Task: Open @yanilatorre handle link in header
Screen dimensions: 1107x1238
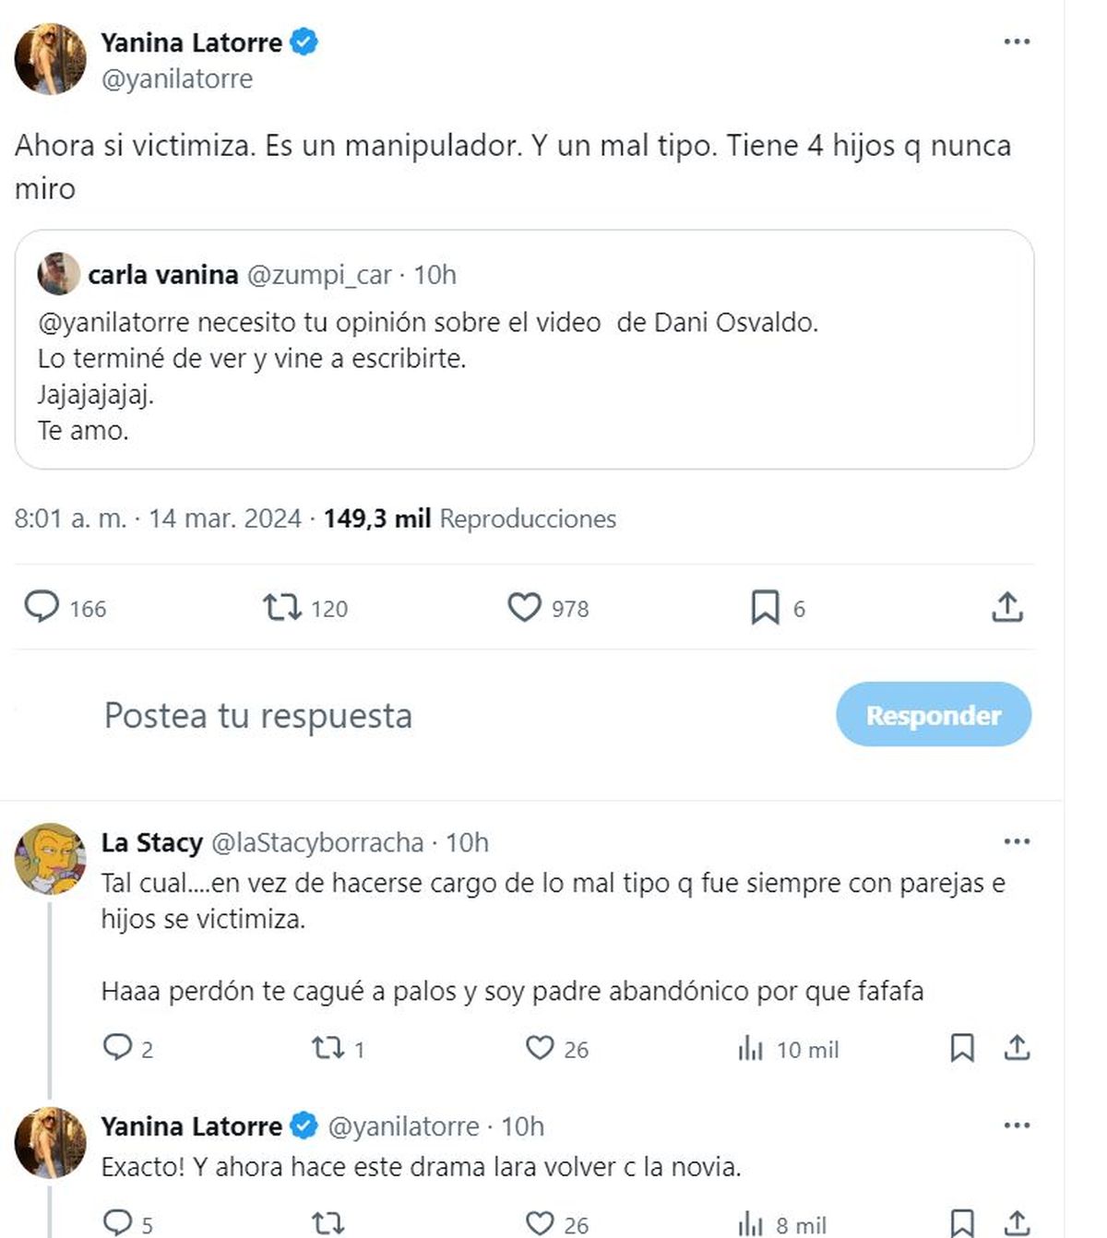Action: click(176, 79)
